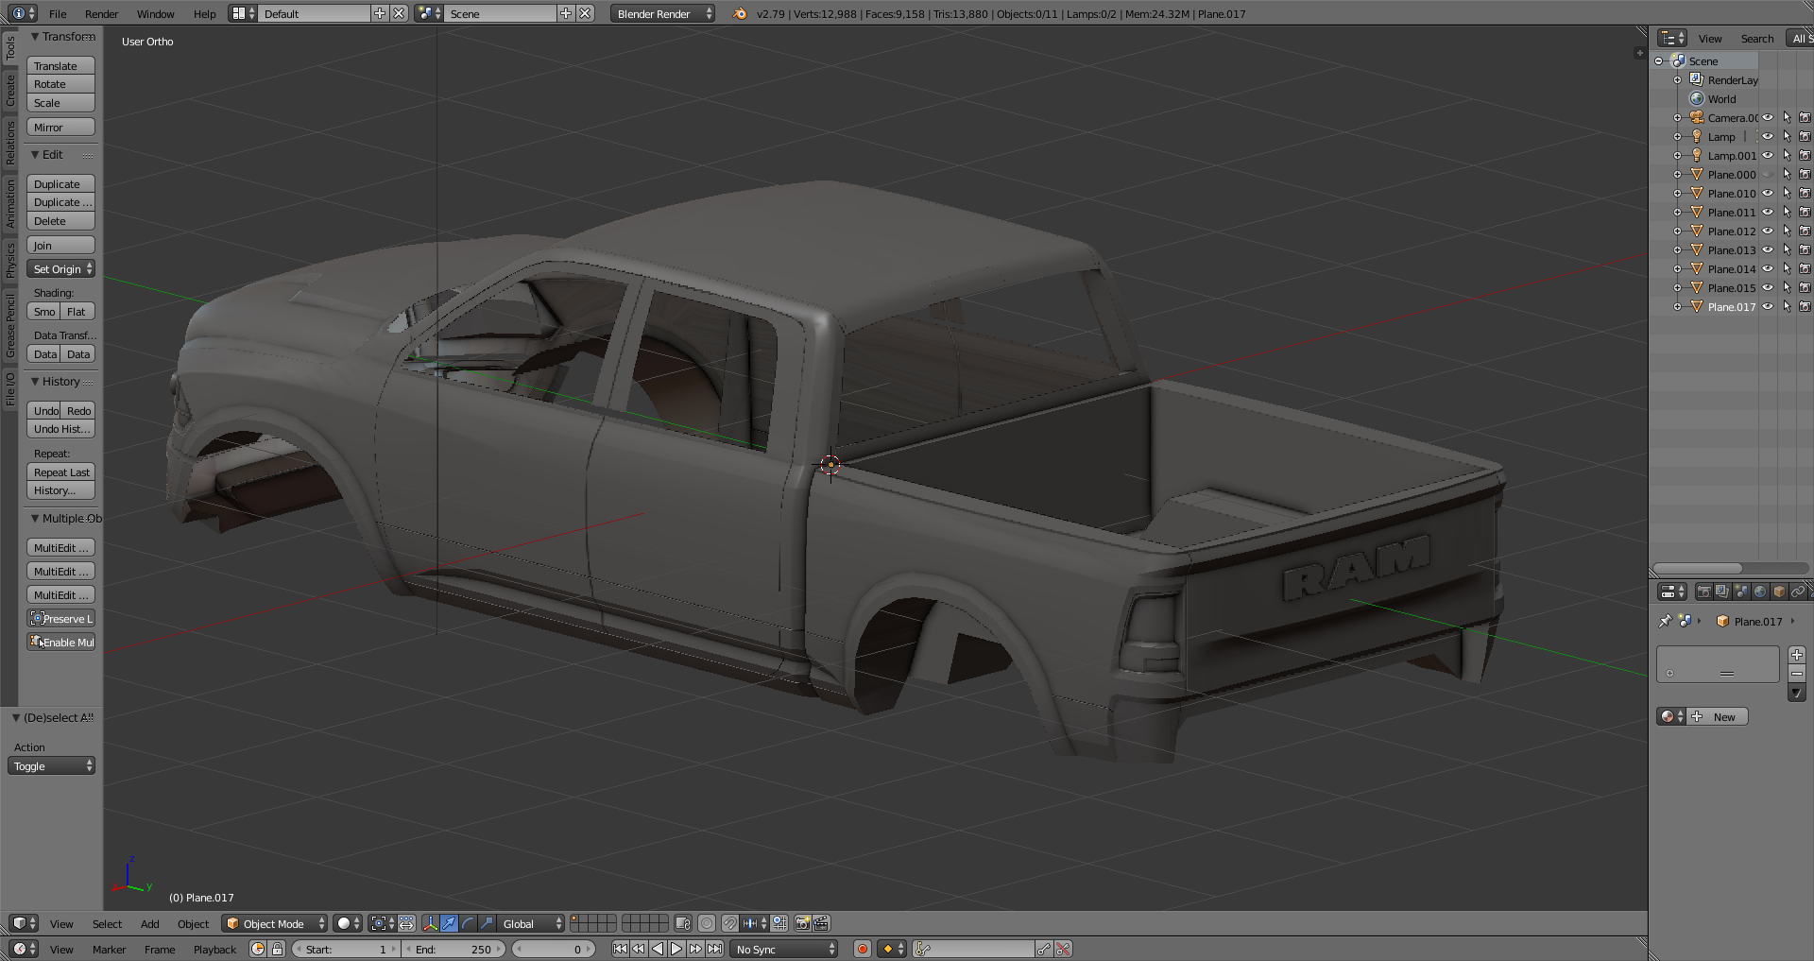Toggle renderability camera for Plane.014
Viewport: 1814px width, 961px height.
(x=1805, y=268)
